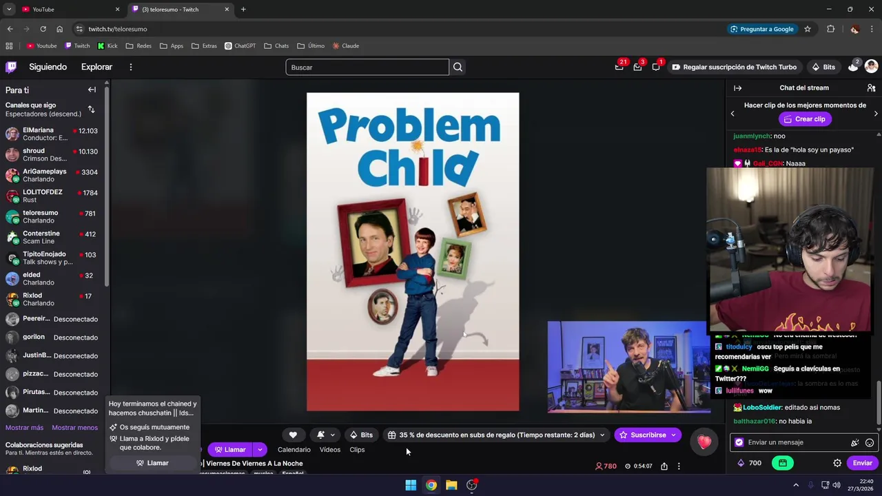Open the celebration party popper icon in chat
The image size is (882, 496).
[x=854, y=443]
